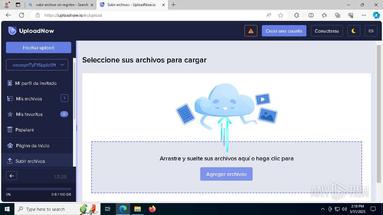Launch Firefox from taskbar

[152, 209]
